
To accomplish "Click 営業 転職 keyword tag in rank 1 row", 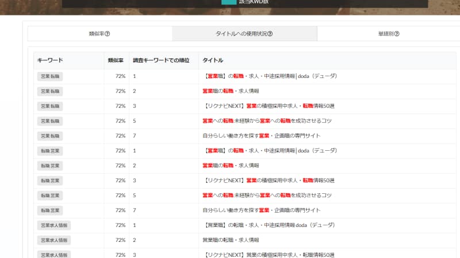I will pos(50,76).
